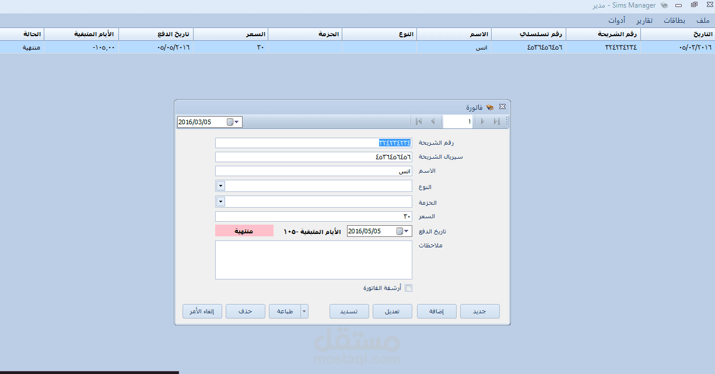Image resolution: width=715 pixels, height=374 pixels.
Task: Go to next record in invoice navigator
Action: coord(482,121)
